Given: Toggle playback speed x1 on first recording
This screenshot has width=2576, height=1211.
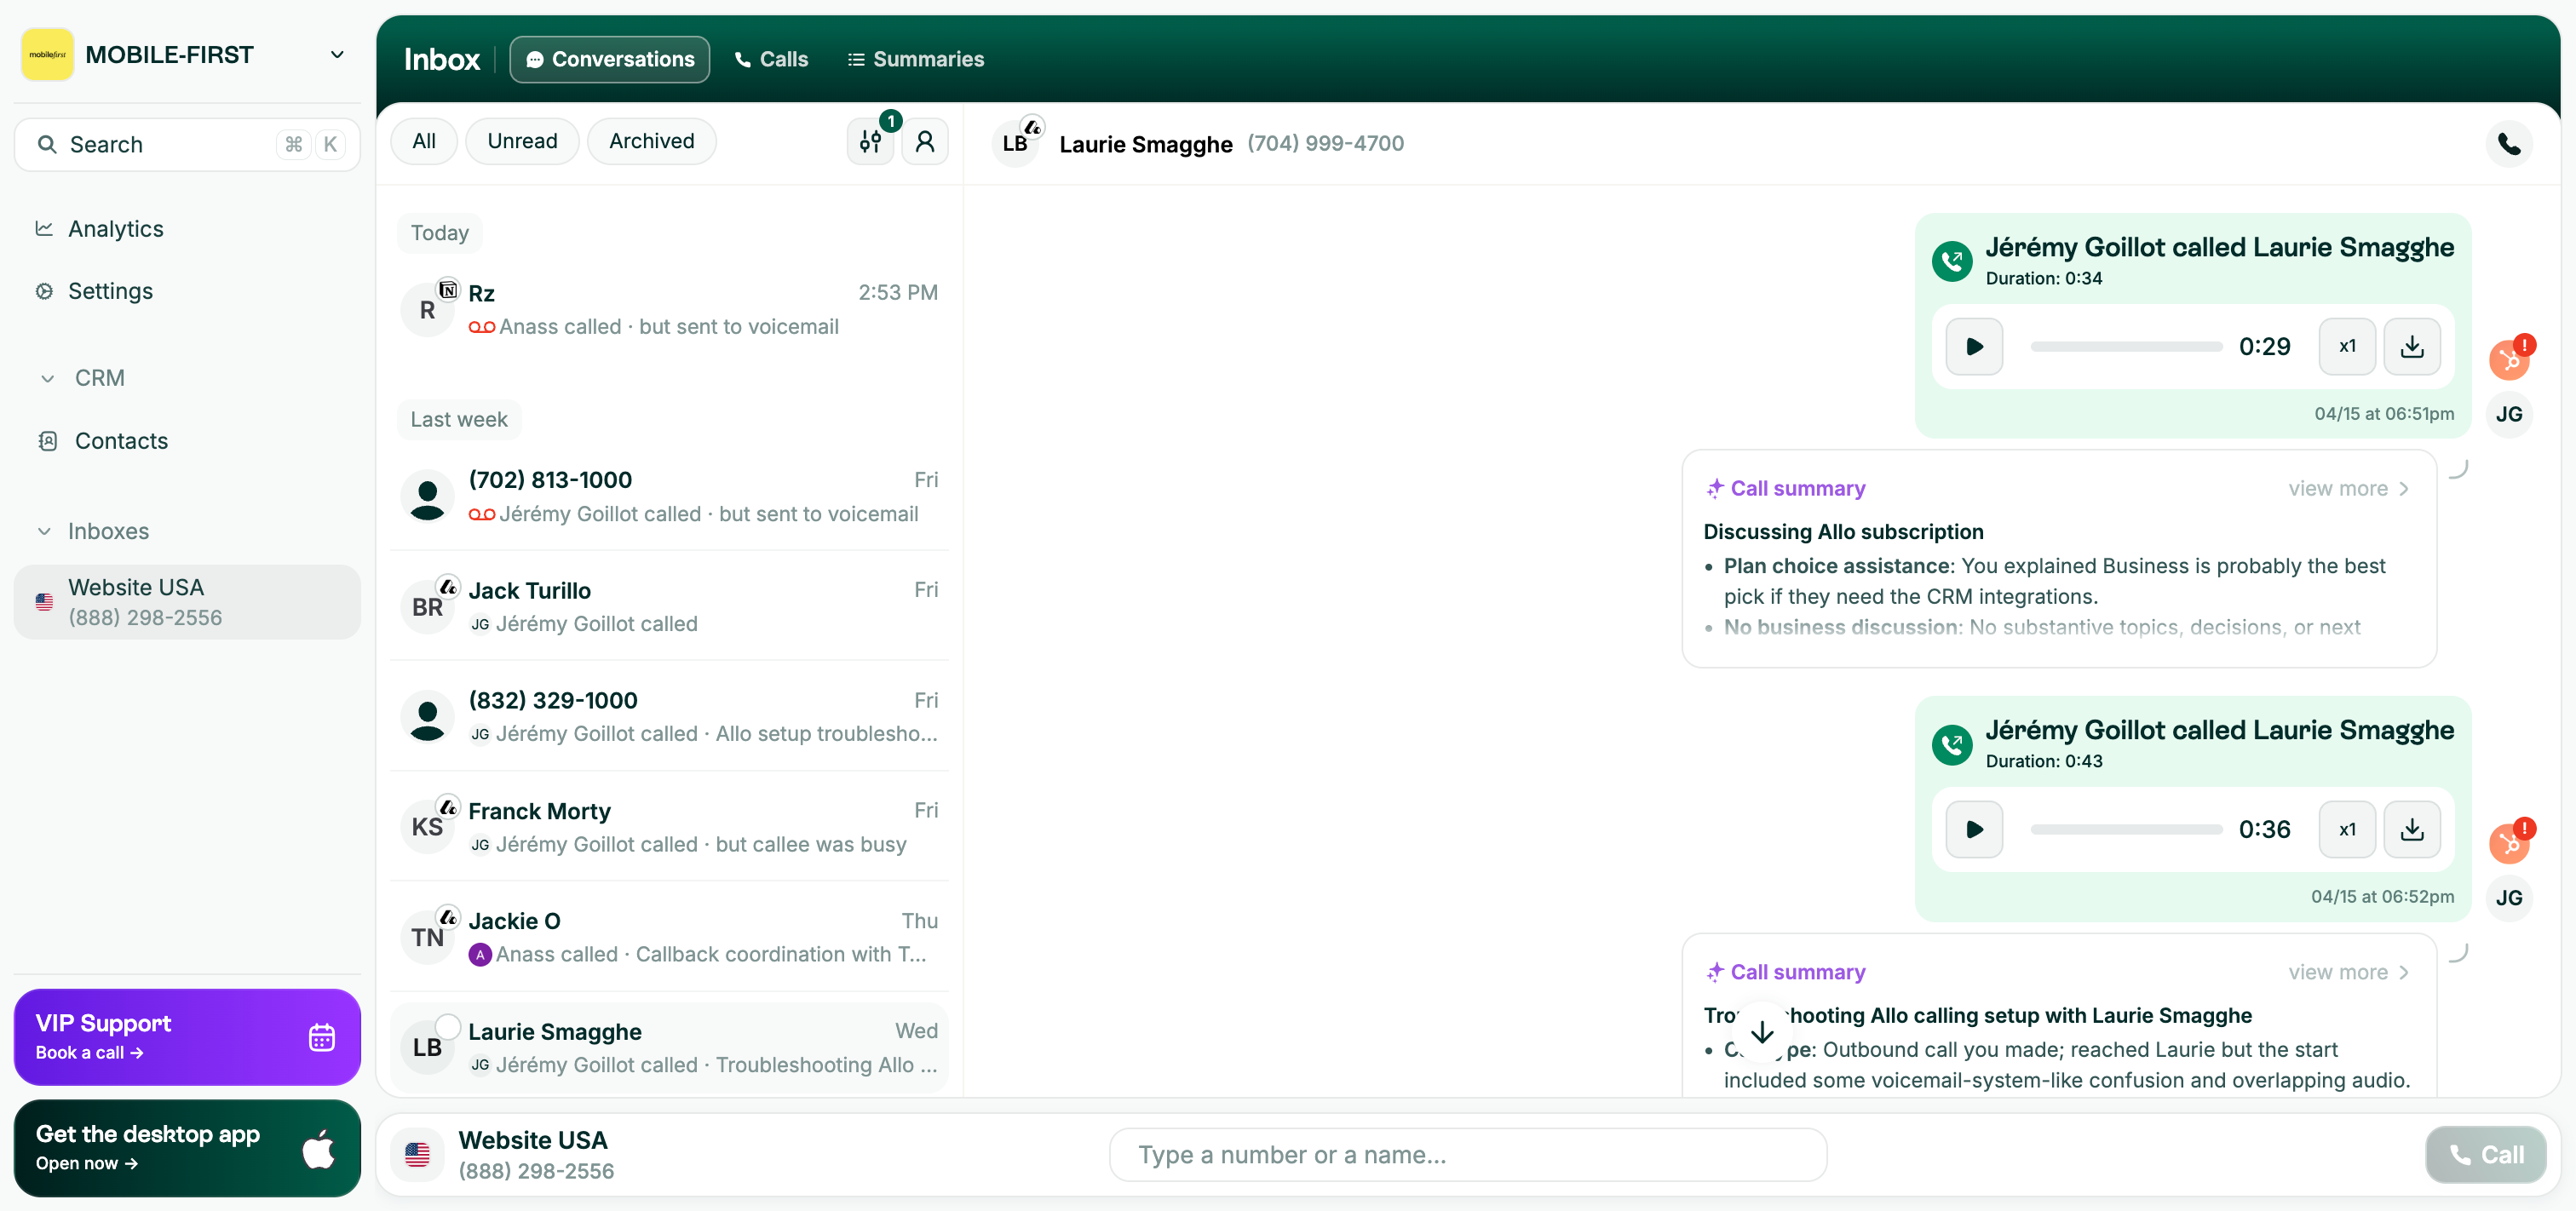Looking at the screenshot, I should point(2346,346).
